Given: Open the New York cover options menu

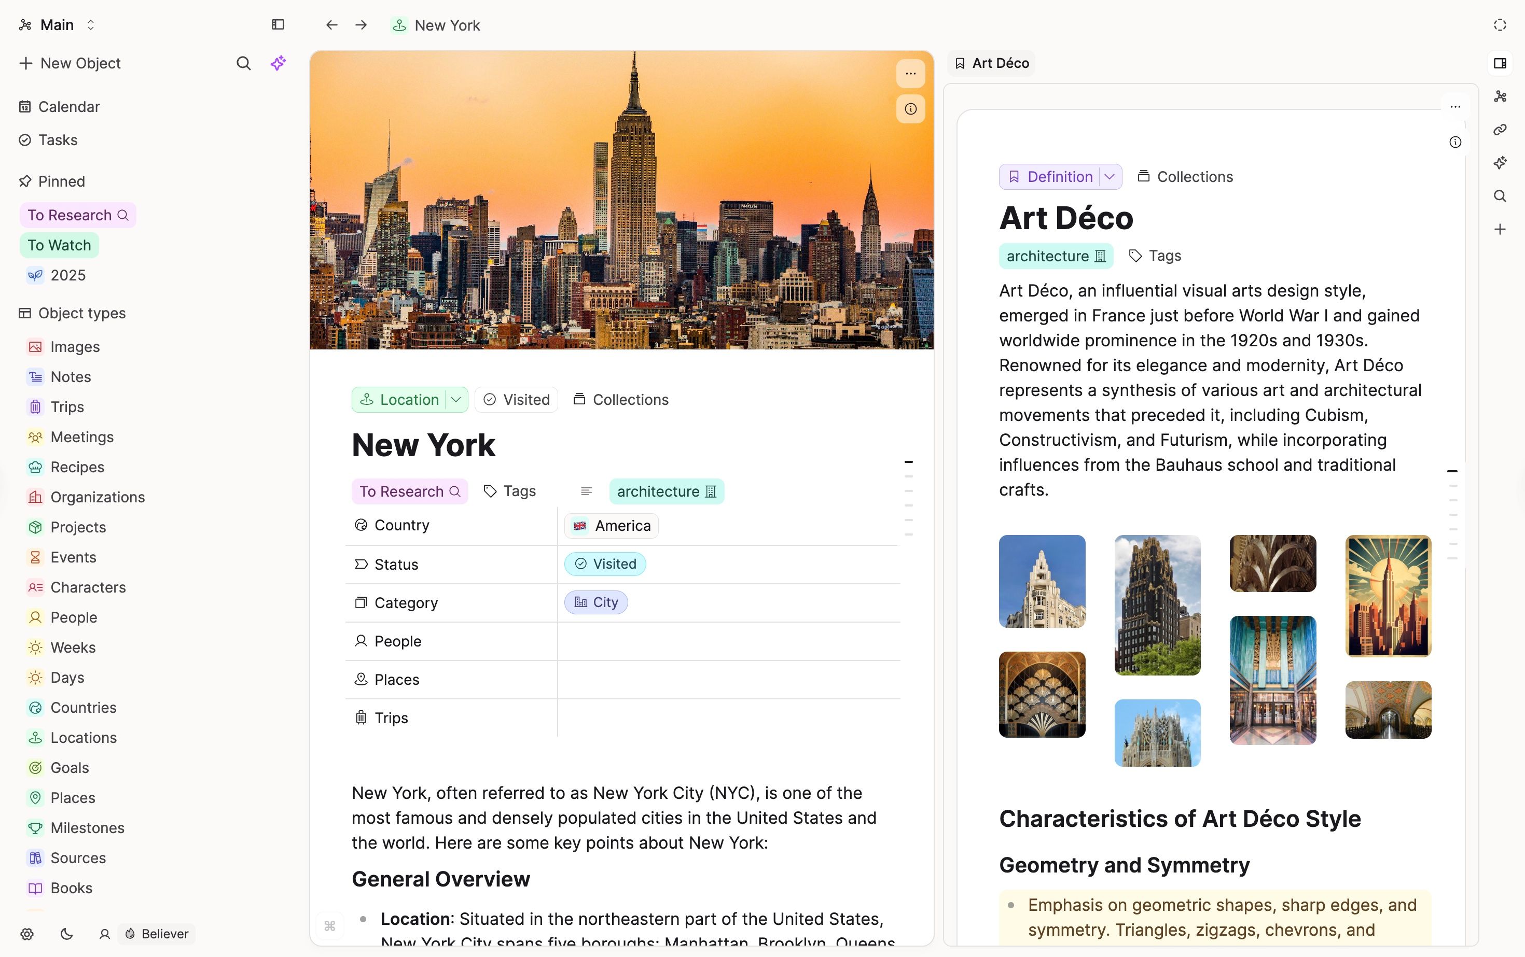Looking at the screenshot, I should (x=910, y=74).
